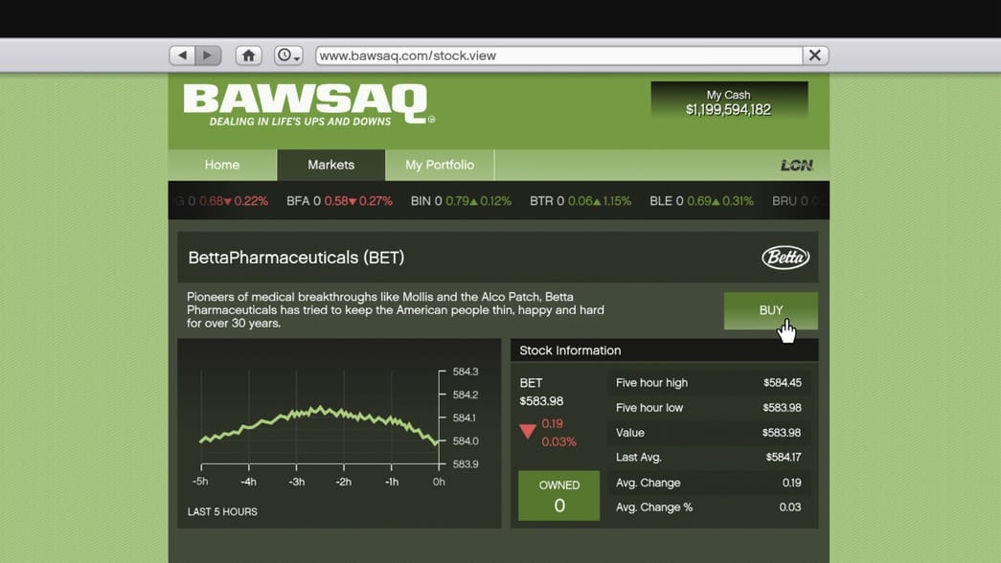Click the browser home icon

click(248, 55)
